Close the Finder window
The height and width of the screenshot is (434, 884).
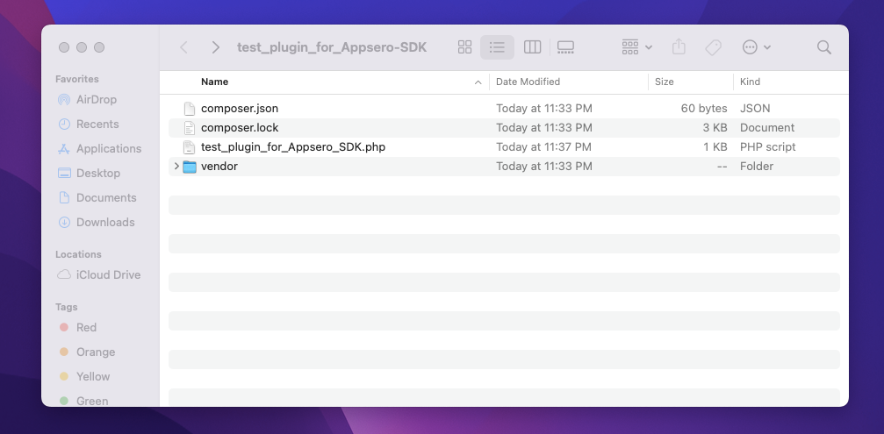coord(64,47)
